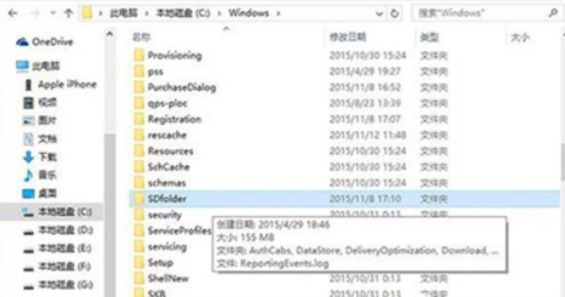Go back with the back arrow
The width and height of the screenshot is (565, 297).
(x=13, y=13)
